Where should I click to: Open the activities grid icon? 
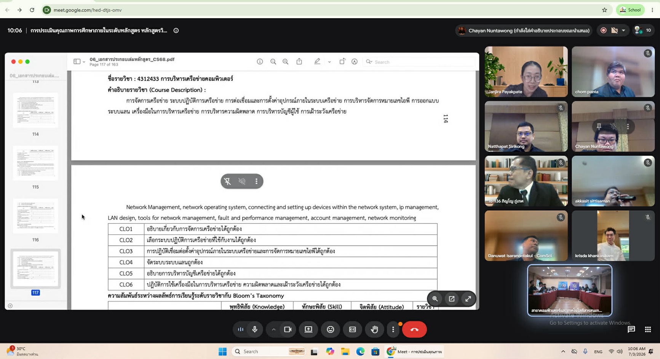(648, 329)
